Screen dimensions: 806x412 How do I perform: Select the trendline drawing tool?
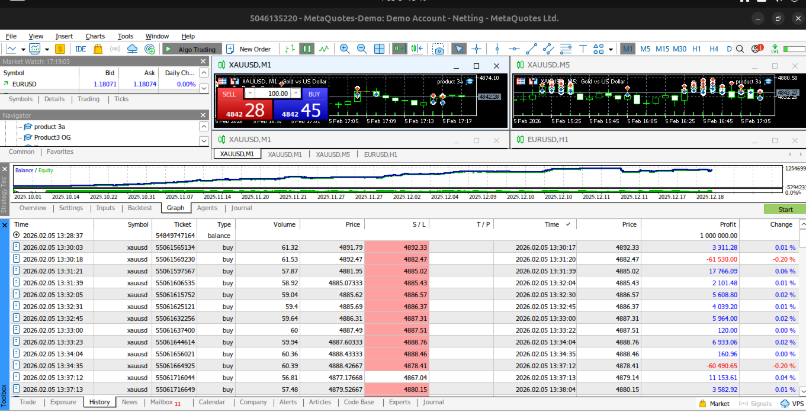pos(531,49)
